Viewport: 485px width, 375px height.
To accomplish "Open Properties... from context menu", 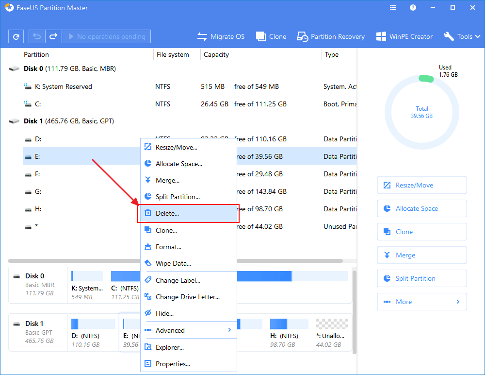I will [x=189, y=364].
